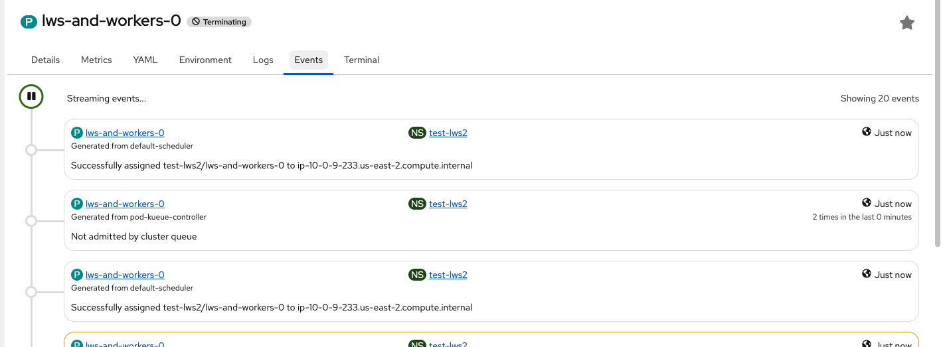The image size is (945, 347).
Task: Open lws-and-workers-0 link in third event
Action: (125, 275)
